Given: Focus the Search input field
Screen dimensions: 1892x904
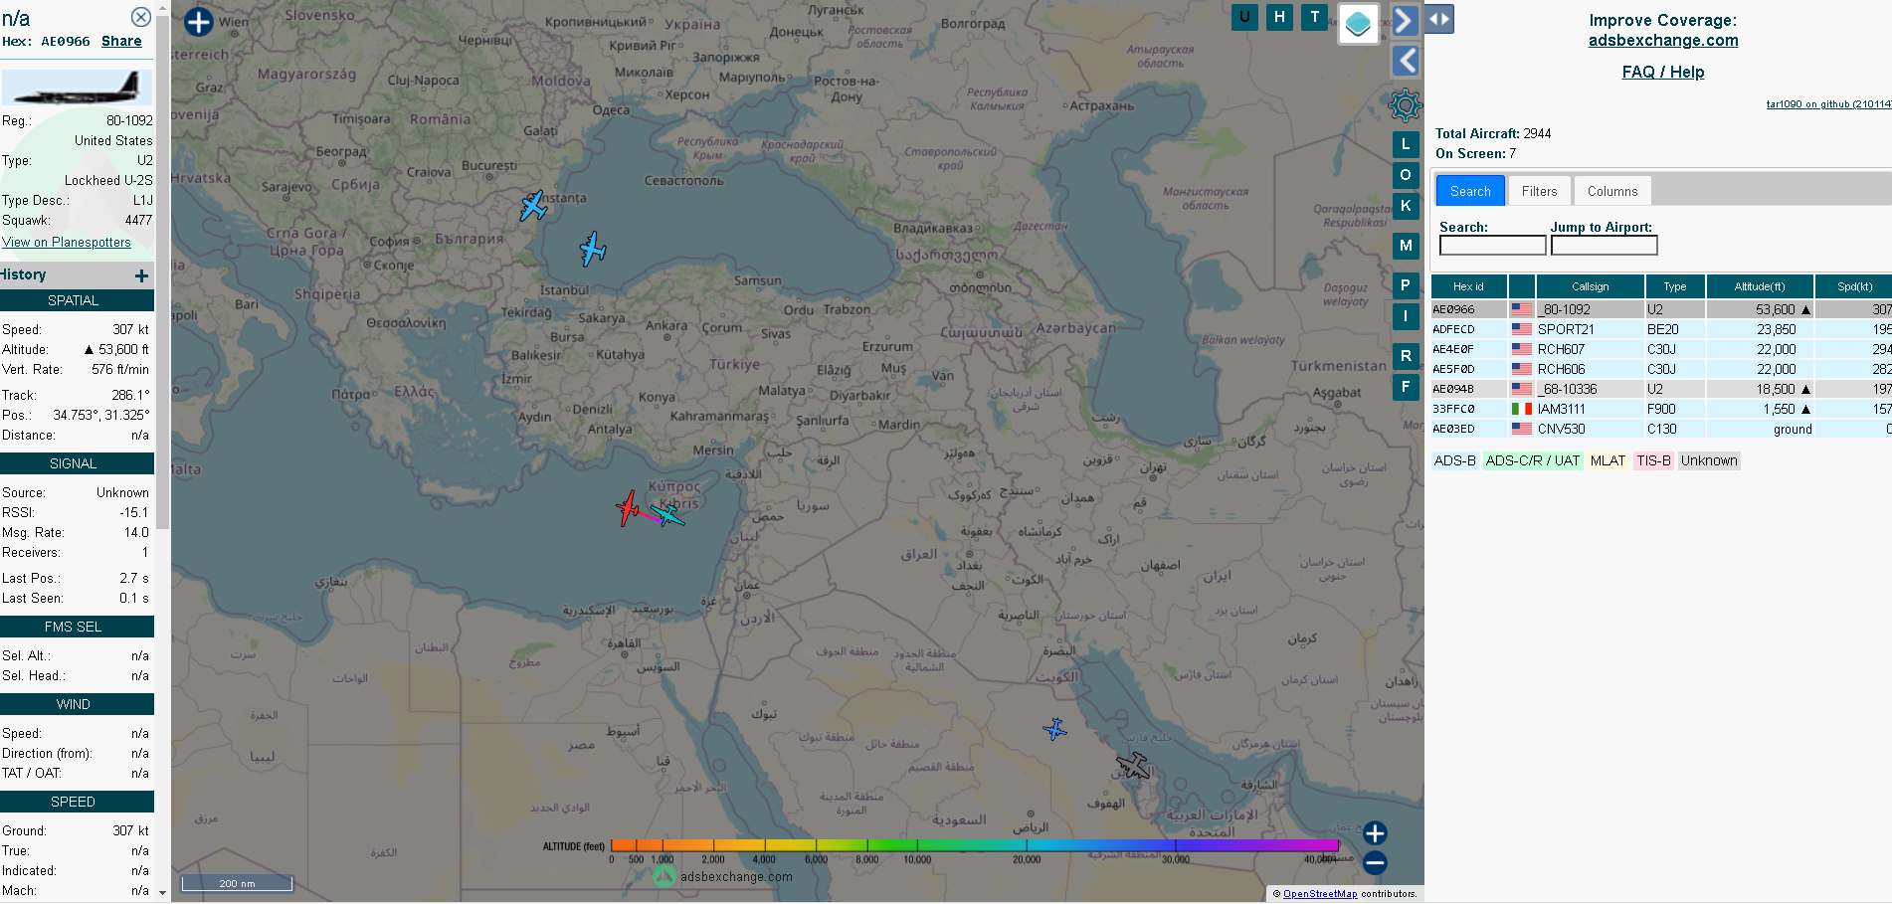Looking at the screenshot, I should coord(1492,246).
